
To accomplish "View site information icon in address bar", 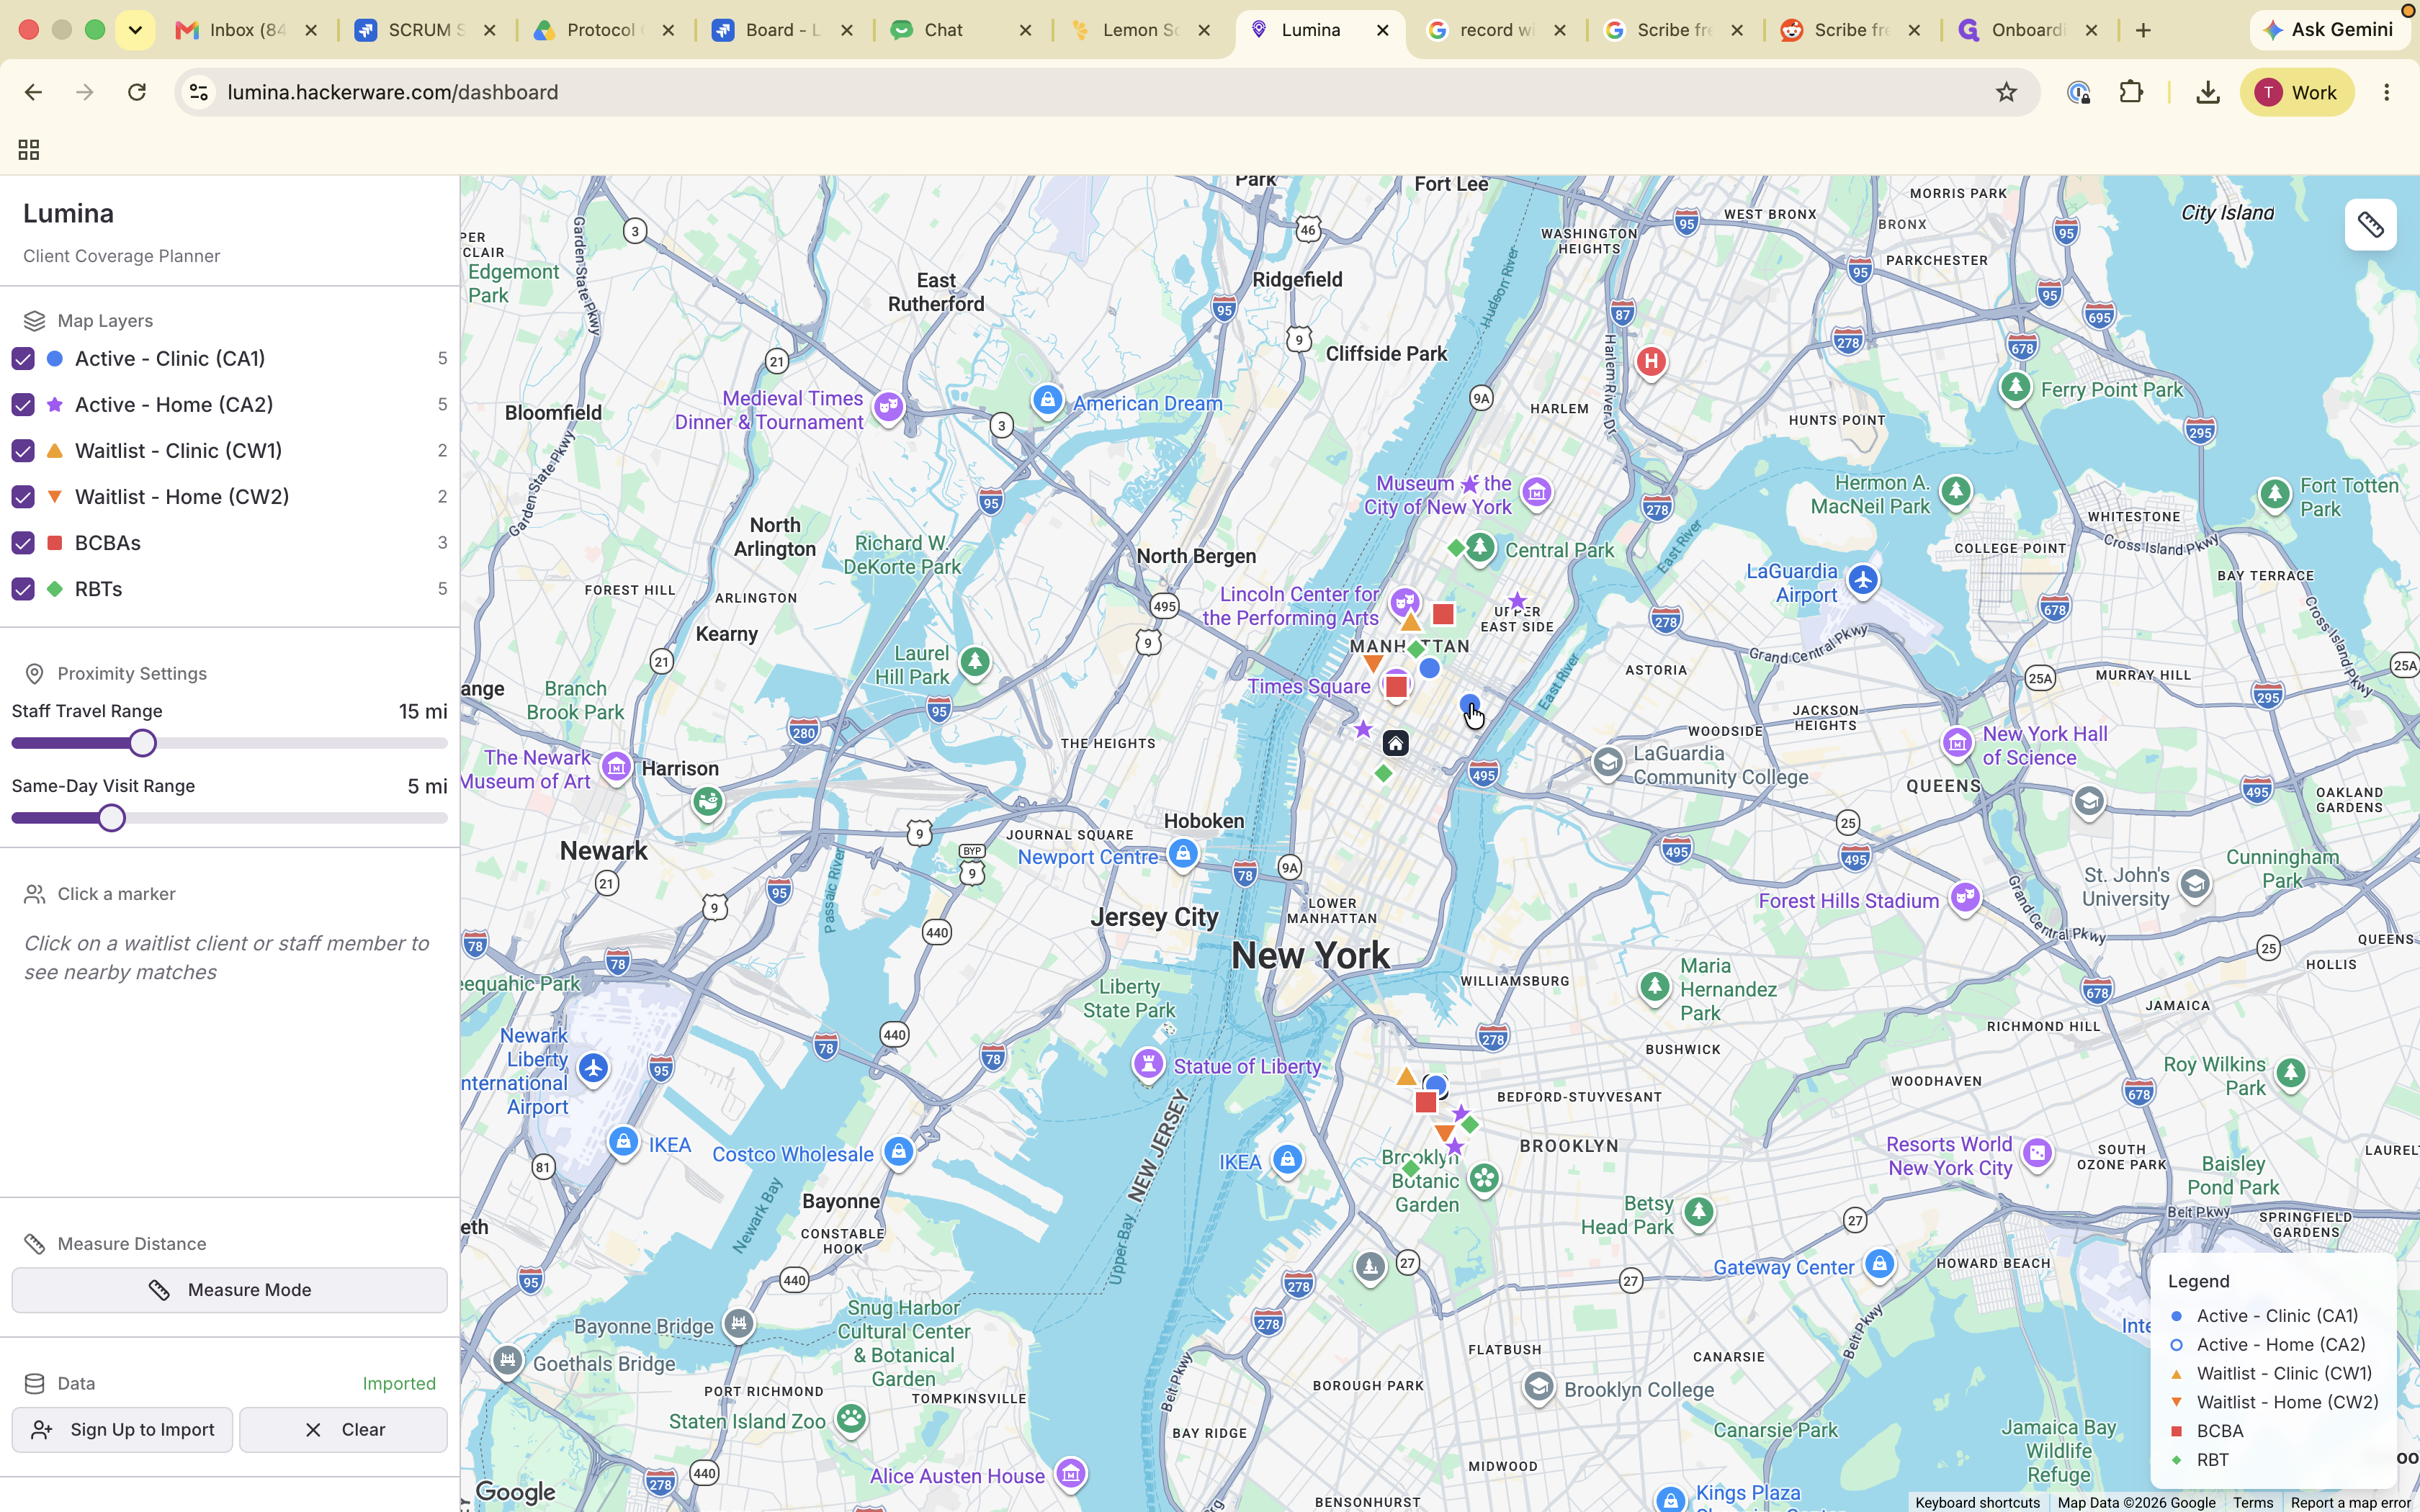I will (199, 92).
